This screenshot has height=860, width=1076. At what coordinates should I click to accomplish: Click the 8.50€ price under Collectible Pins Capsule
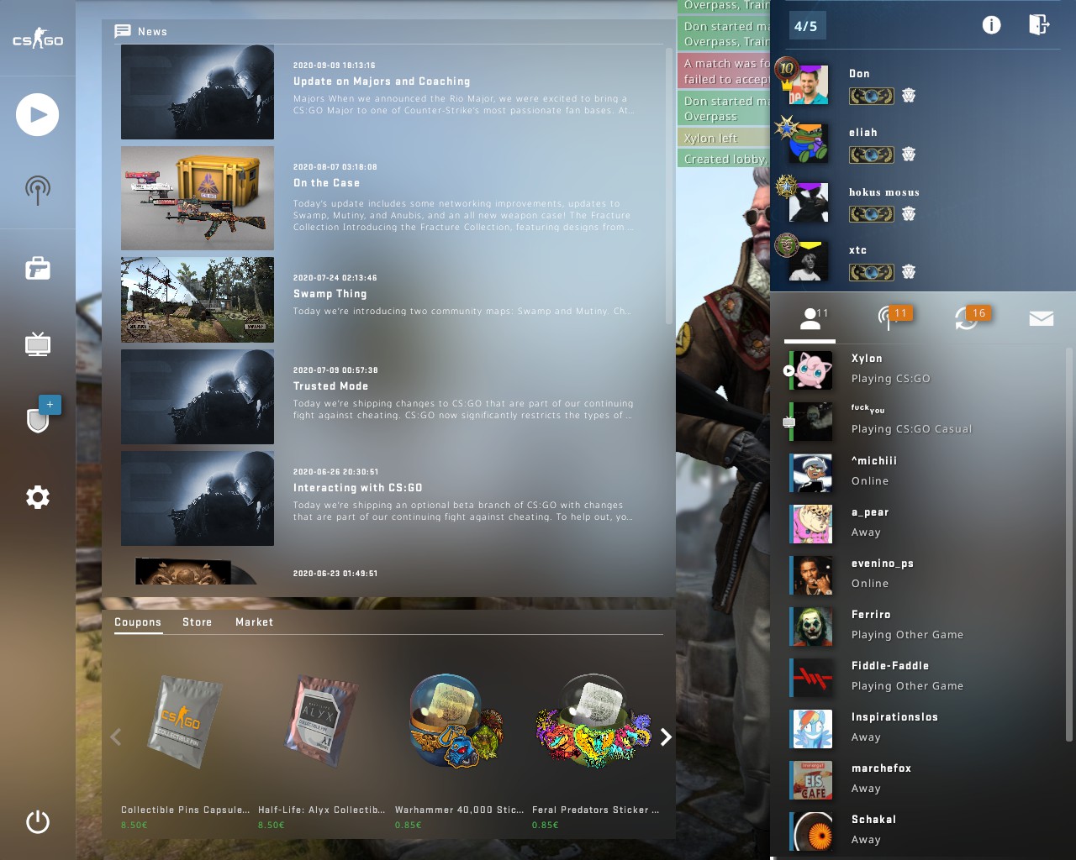[134, 826]
